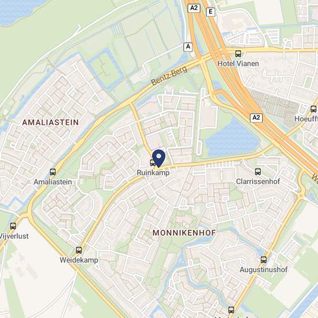
Task: Select the Ruinkamp bus stop icon
Action: tap(153, 162)
